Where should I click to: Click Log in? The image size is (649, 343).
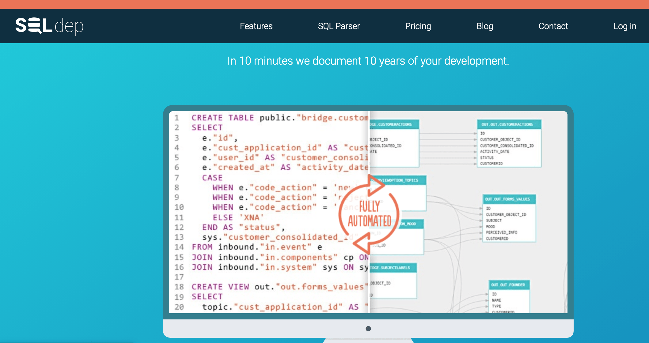click(x=625, y=26)
